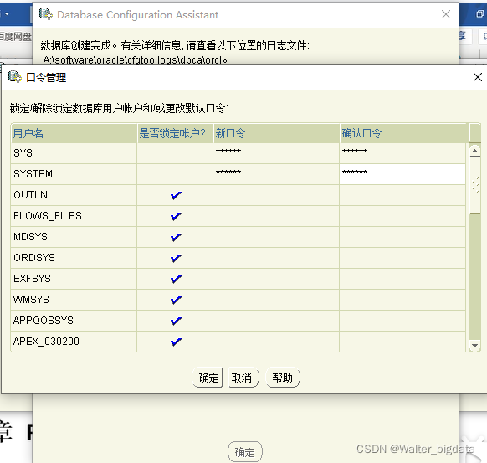
Task: Click the 口令管理 dialog title icon
Action: click(14, 77)
